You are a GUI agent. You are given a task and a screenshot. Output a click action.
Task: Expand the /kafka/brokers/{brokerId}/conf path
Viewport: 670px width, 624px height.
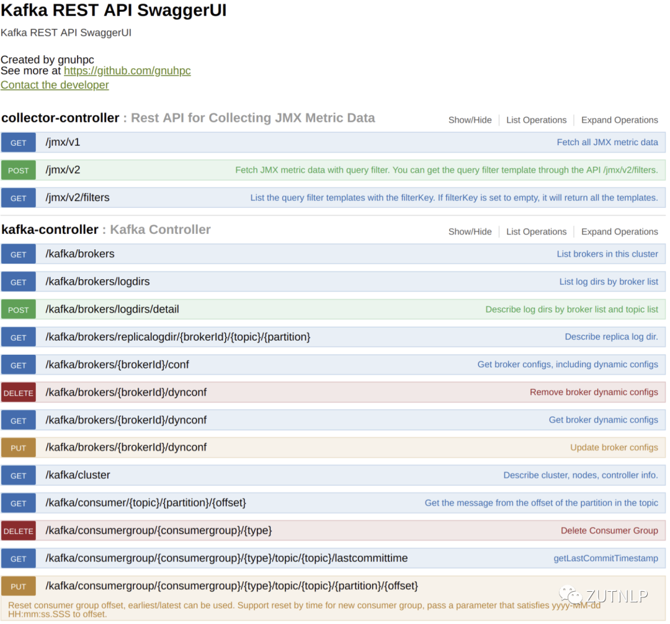click(x=117, y=364)
